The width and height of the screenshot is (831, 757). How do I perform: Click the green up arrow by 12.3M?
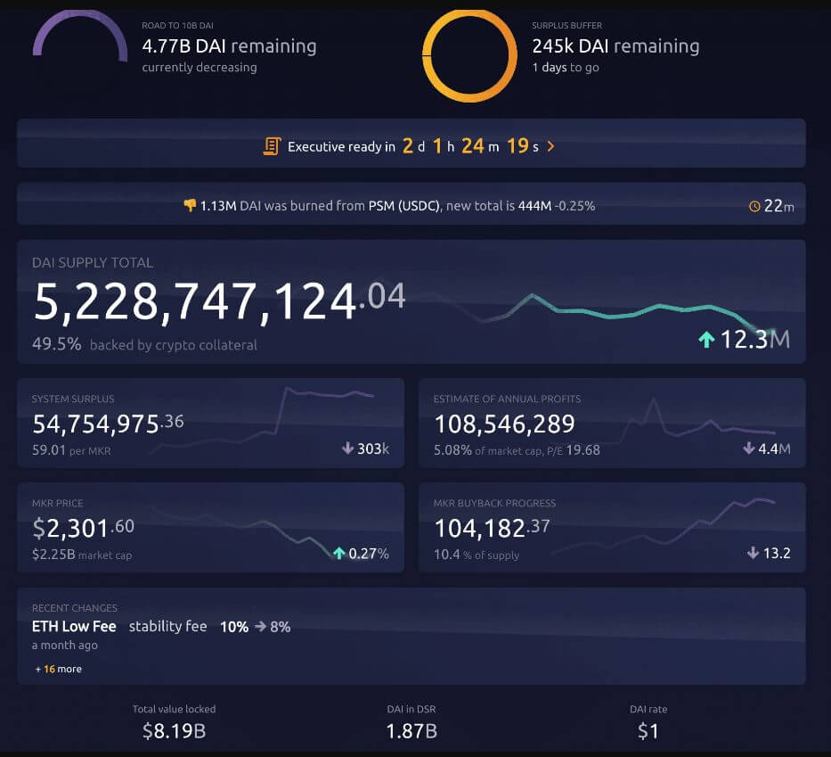click(706, 340)
